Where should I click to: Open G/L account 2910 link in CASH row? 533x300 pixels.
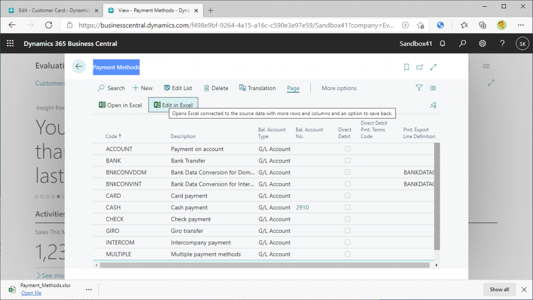302,207
